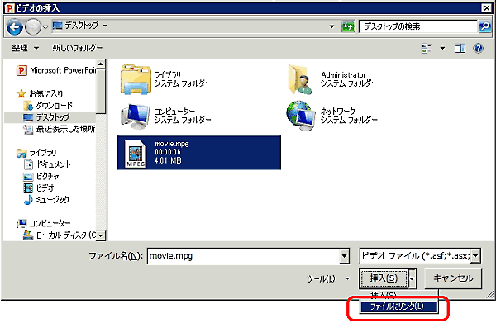Select ピクチャ library

point(41,176)
